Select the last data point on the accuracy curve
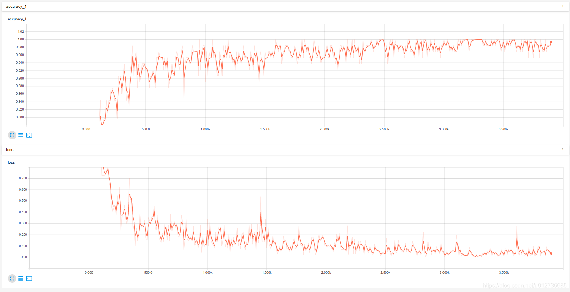This screenshot has height=292, width=570. point(551,42)
